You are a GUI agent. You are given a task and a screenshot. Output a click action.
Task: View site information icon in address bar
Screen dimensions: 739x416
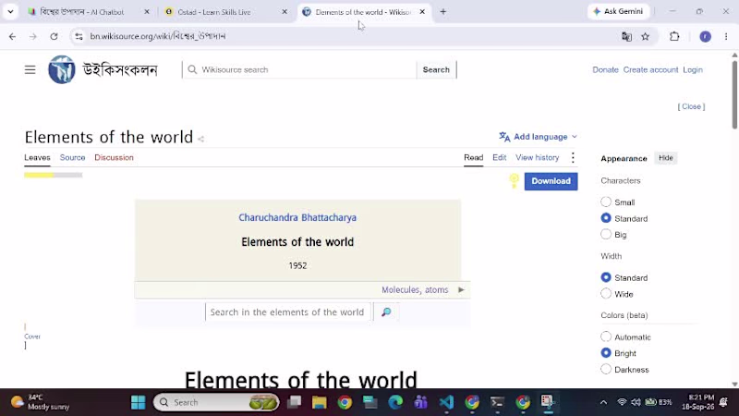click(79, 36)
